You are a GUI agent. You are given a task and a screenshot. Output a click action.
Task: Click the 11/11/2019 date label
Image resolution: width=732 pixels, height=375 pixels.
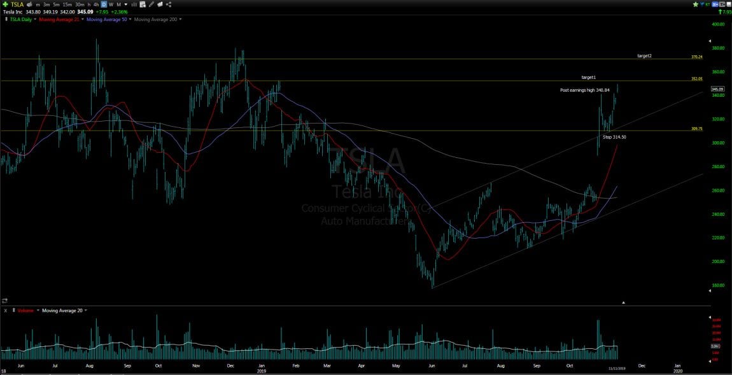[x=616, y=368]
